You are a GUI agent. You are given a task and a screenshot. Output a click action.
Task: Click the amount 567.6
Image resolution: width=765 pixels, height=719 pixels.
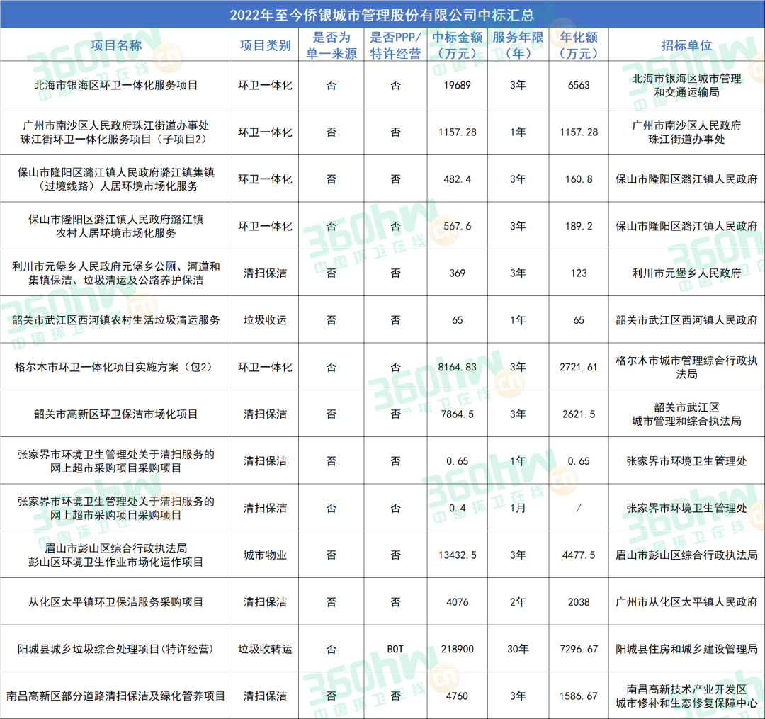tap(457, 227)
